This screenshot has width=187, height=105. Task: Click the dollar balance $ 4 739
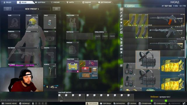[183, 6]
